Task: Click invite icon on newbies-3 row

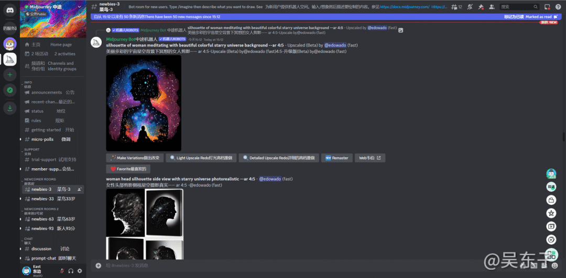Action: (80, 189)
